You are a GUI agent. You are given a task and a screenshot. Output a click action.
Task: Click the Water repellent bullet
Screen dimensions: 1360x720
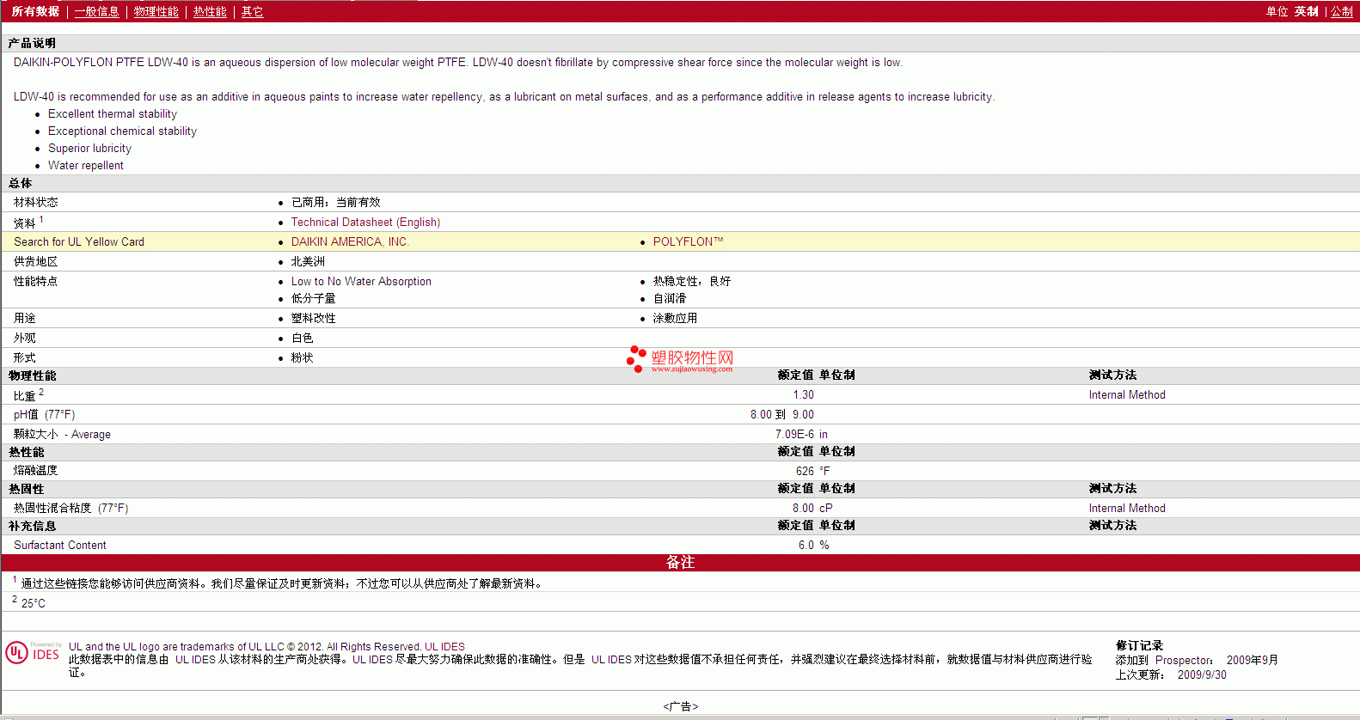tap(86, 165)
